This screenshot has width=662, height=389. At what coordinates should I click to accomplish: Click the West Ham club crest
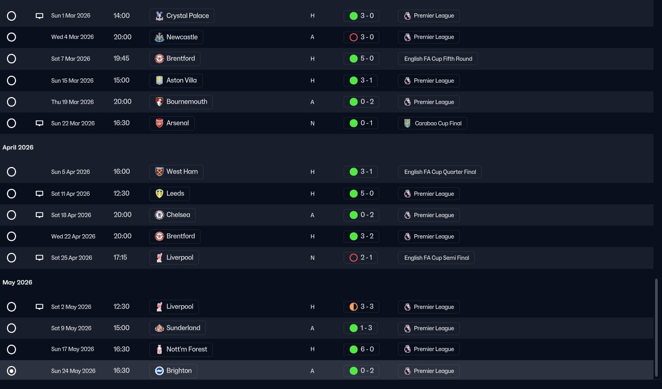[159, 172]
